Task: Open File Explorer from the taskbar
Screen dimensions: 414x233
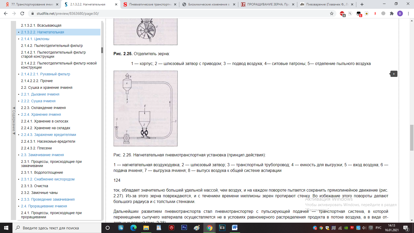Action: (x=146, y=228)
